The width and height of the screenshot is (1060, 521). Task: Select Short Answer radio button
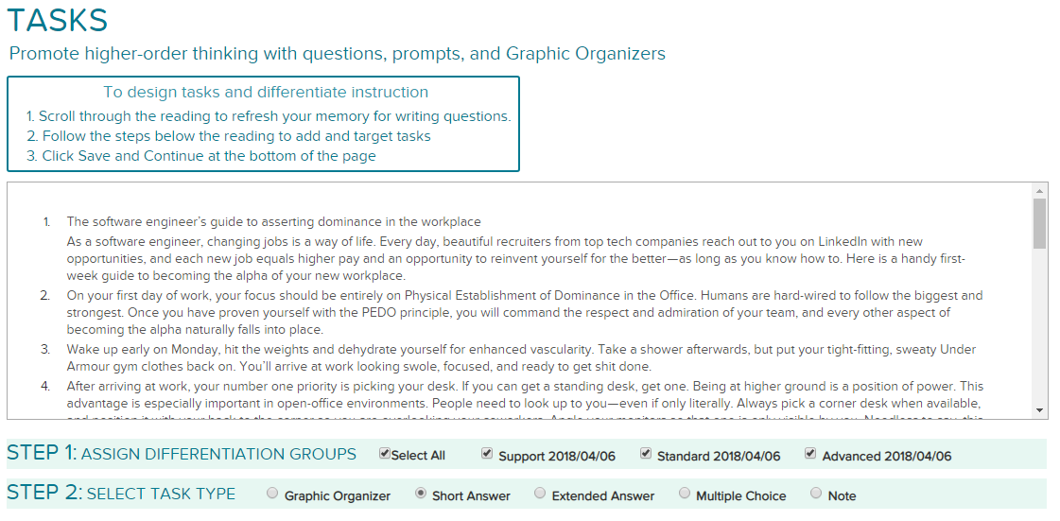(x=421, y=494)
